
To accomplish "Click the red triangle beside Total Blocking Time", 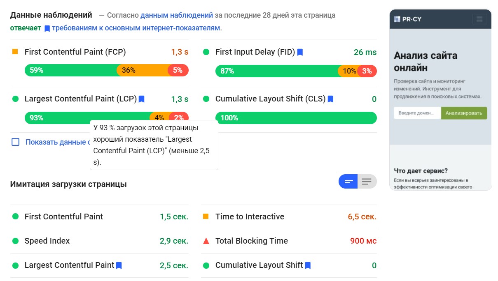I will coord(206,241).
